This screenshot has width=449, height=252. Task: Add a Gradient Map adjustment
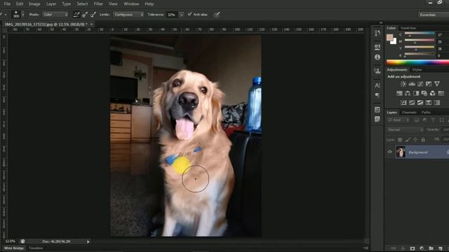point(437,103)
